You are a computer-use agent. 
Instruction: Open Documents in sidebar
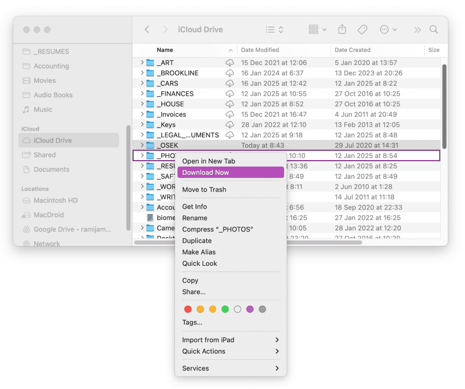click(69, 170)
